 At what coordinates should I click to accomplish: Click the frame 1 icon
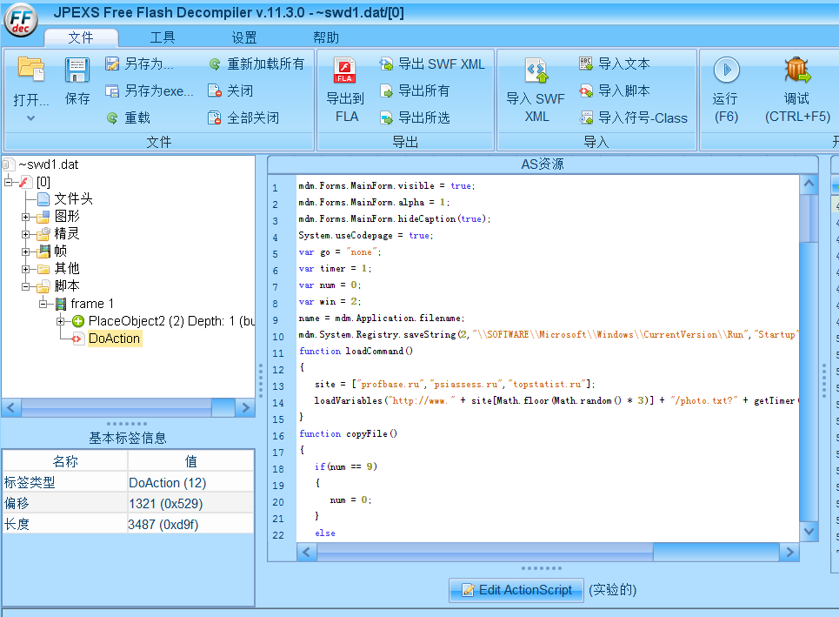[61, 304]
